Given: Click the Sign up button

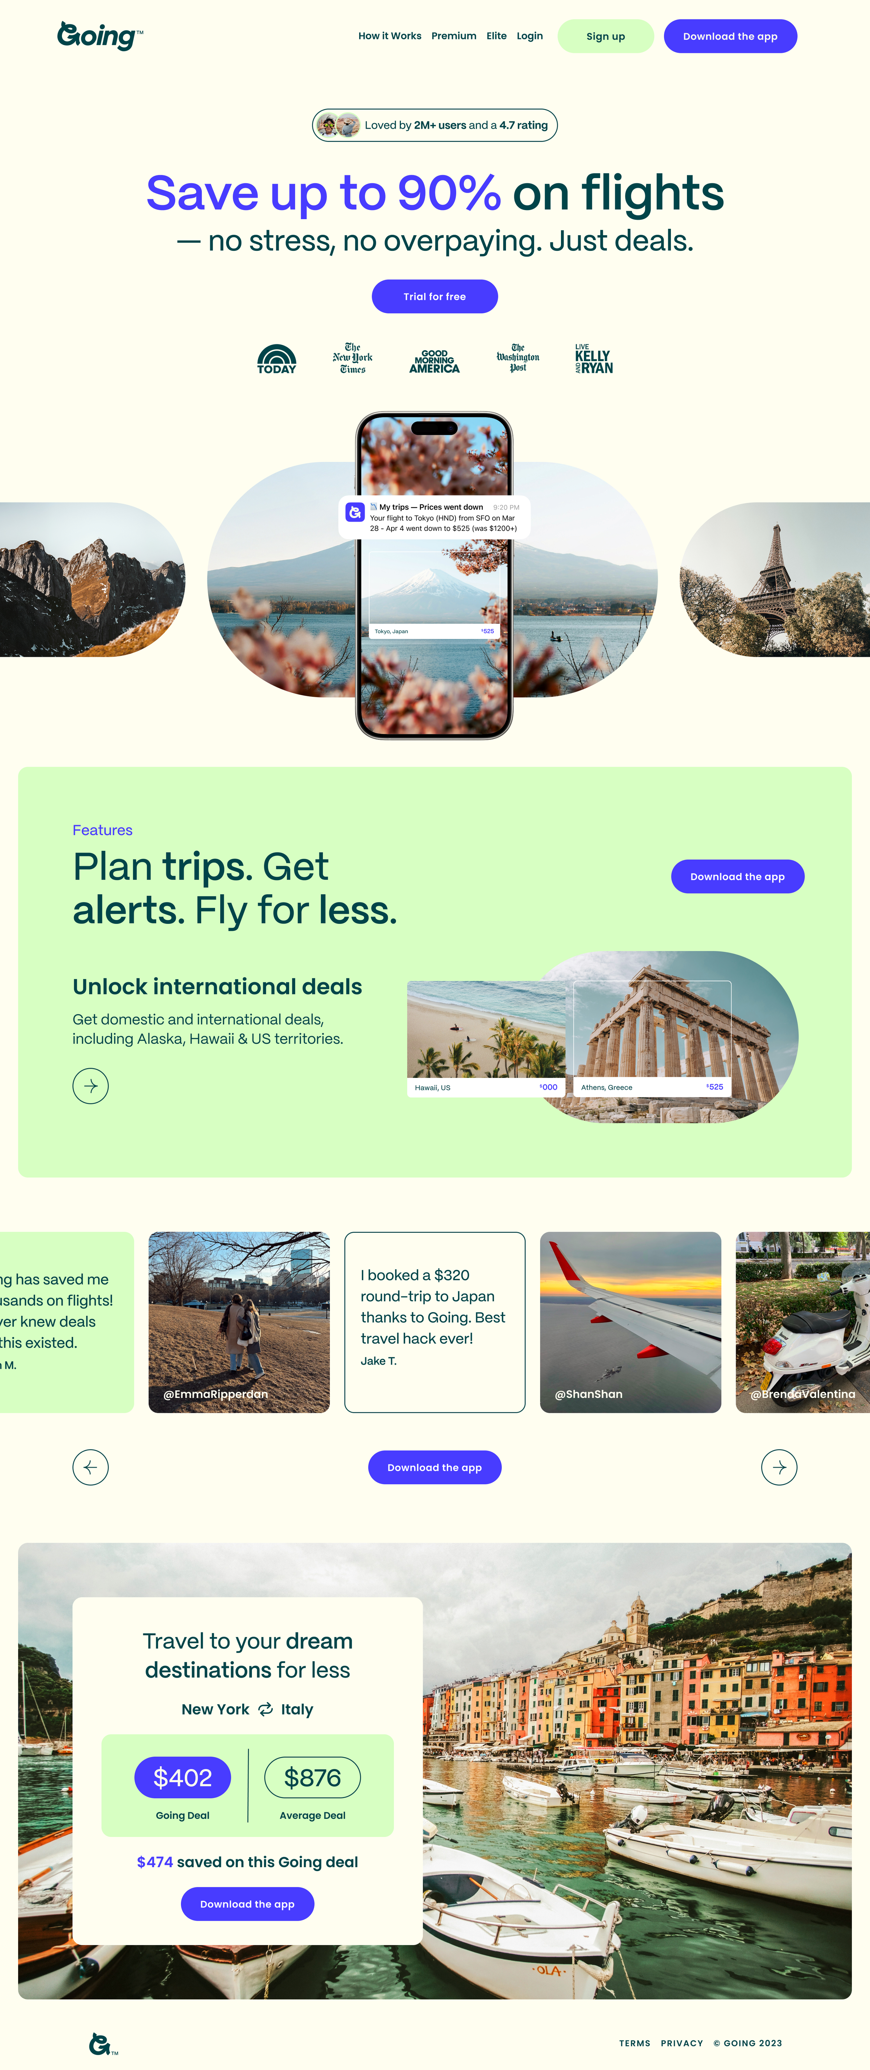Looking at the screenshot, I should [x=606, y=36].
